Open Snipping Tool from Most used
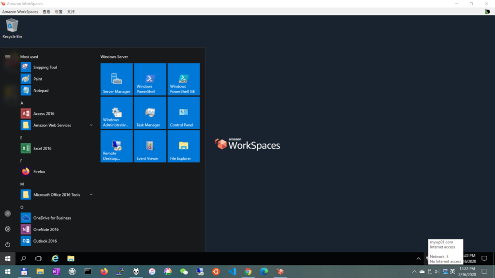The height and width of the screenshot is (278, 495). pyautogui.click(x=45, y=68)
